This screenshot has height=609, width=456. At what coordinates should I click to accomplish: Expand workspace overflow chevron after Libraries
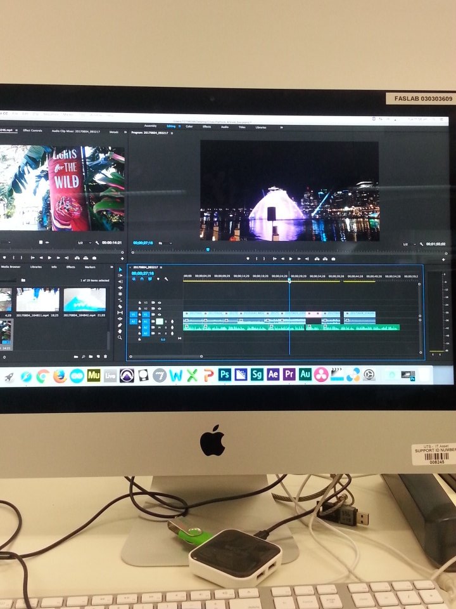[281, 128]
